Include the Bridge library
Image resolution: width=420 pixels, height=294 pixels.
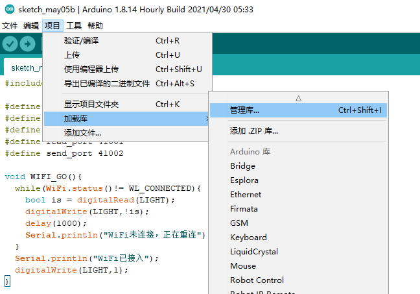click(298, 166)
